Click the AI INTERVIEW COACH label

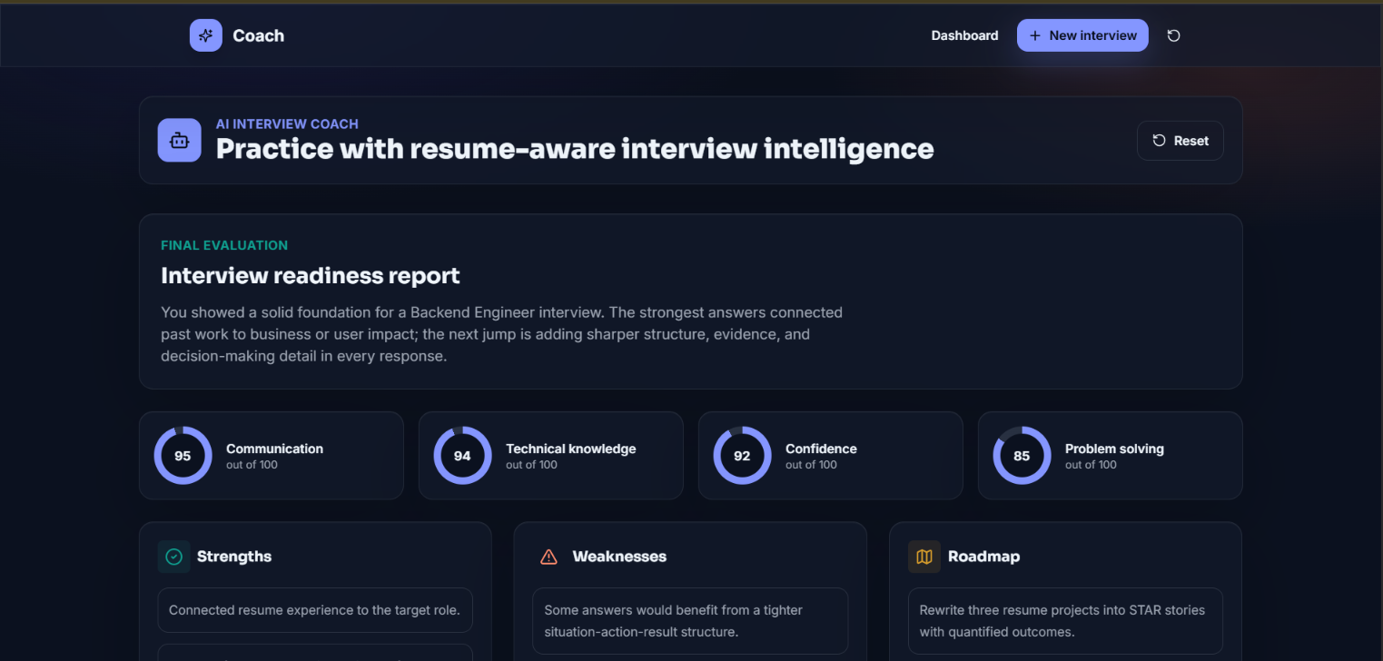coord(287,123)
